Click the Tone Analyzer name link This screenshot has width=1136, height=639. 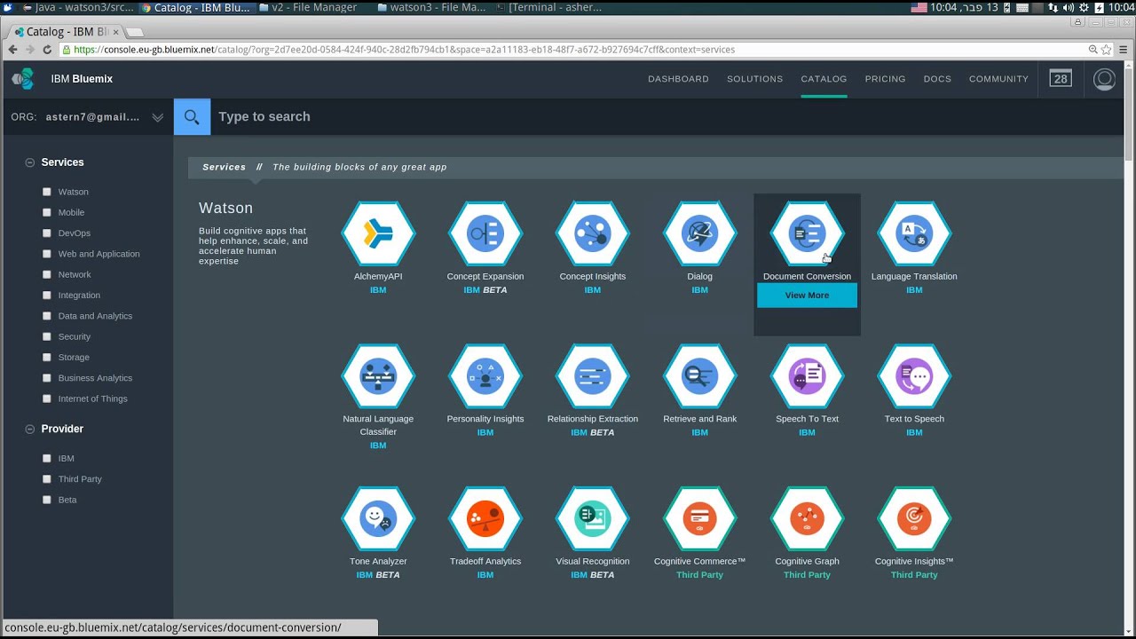378,561
